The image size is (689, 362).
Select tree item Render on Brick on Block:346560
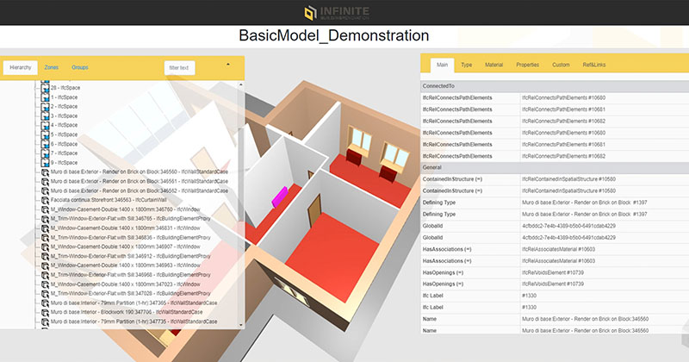tap(138, 172)
